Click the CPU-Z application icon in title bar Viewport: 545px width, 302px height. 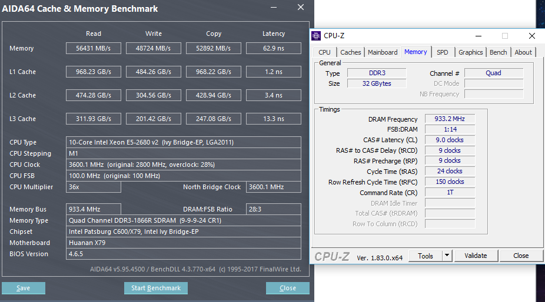pos(316,36)
